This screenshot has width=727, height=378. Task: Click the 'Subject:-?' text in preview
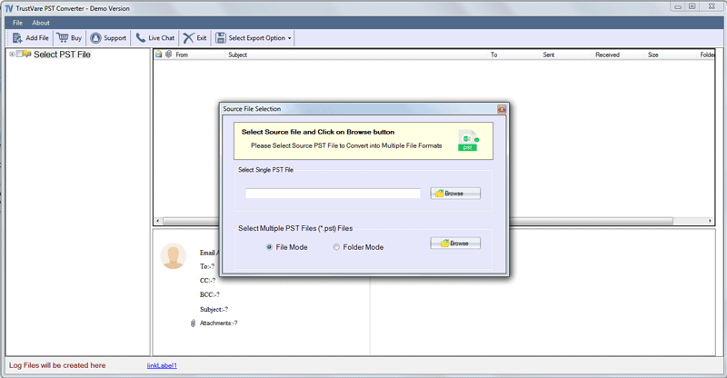pyautogui.click(x=214, y=309)
